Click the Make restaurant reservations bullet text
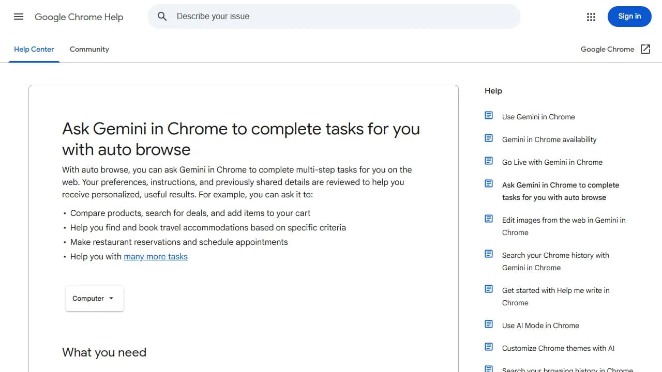Viewport: 662px width, 372px height. [x=179, y=242]
